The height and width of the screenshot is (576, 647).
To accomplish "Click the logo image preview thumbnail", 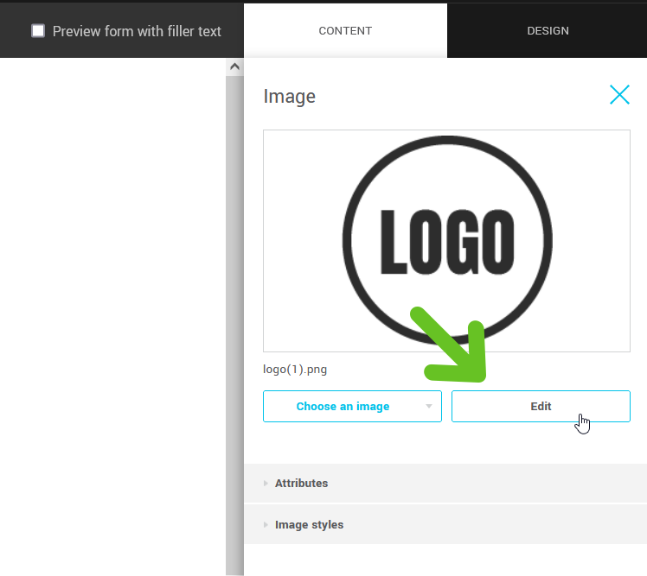I will coord(446,241).
